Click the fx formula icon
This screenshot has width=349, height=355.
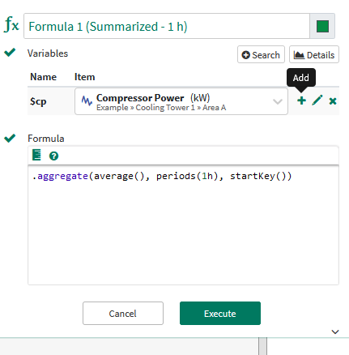(11, 24)
